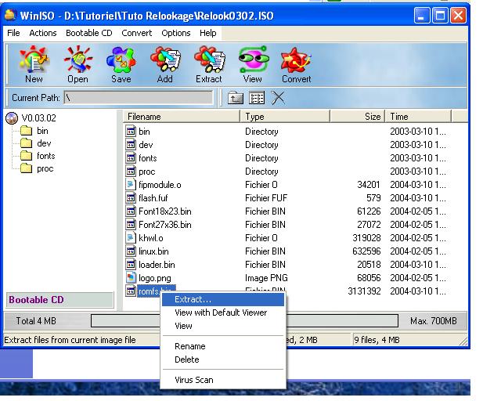The width and height of the screenshot is (501, 401).
Task: Click the Add files toolbar icon
Action: click(x=165, y=59)
